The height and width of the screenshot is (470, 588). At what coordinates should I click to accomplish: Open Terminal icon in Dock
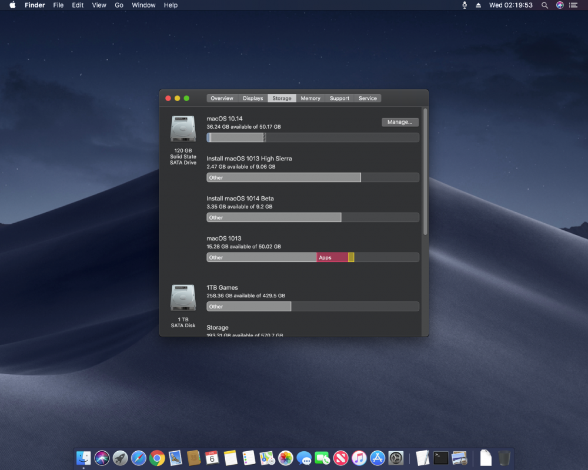[x=441, y=458]
